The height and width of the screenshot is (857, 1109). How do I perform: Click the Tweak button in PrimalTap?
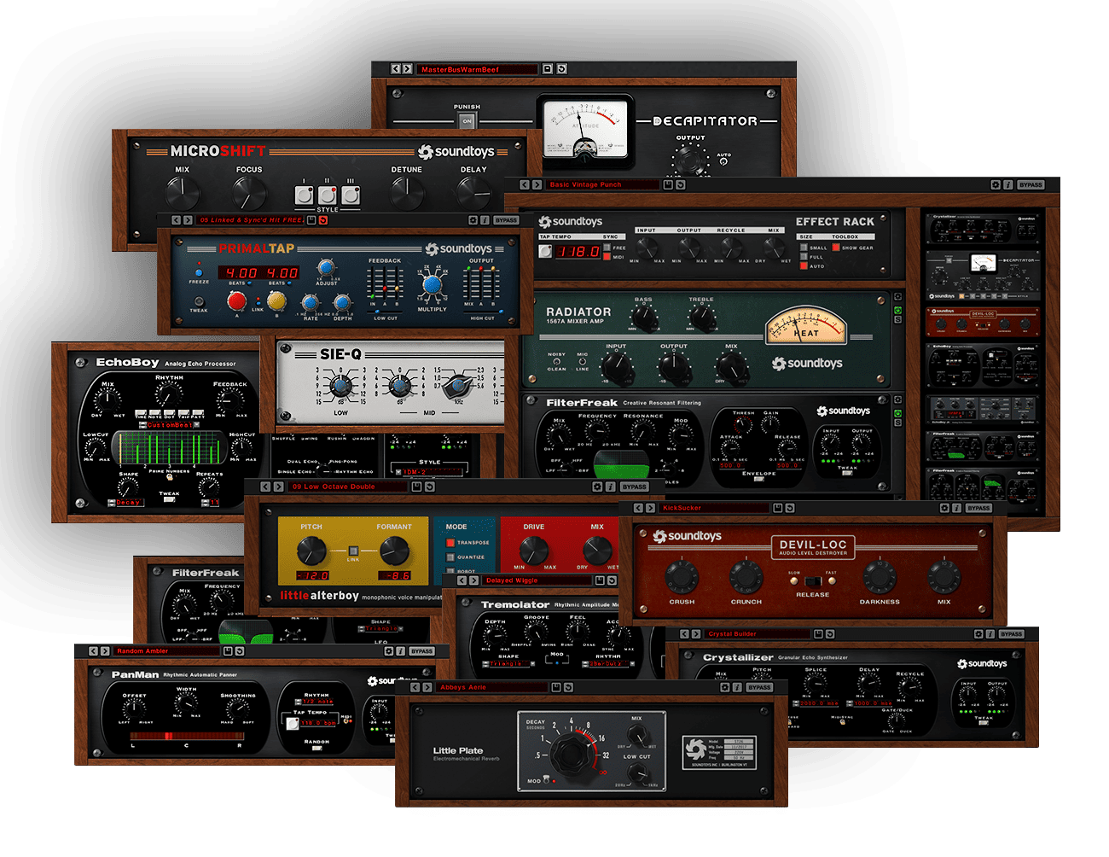(199, 301)
